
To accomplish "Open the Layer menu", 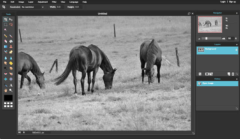I will tap(31, 2).
